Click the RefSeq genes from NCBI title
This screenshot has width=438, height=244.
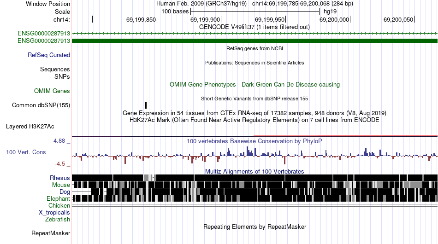(255, 48)
